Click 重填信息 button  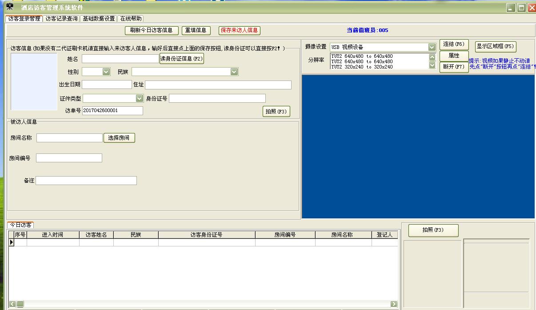click(x=196, y=30)
